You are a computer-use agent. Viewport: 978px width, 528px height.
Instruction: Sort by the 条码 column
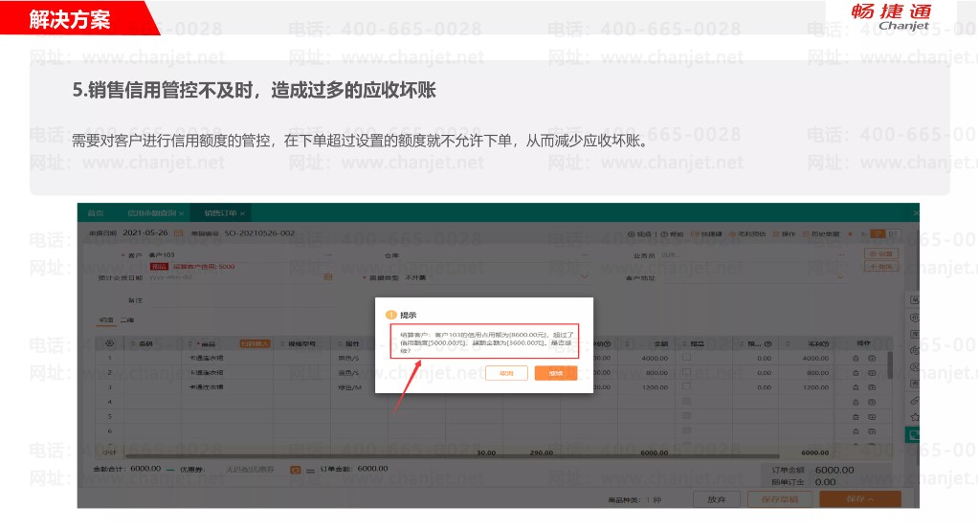pos(133,344)
